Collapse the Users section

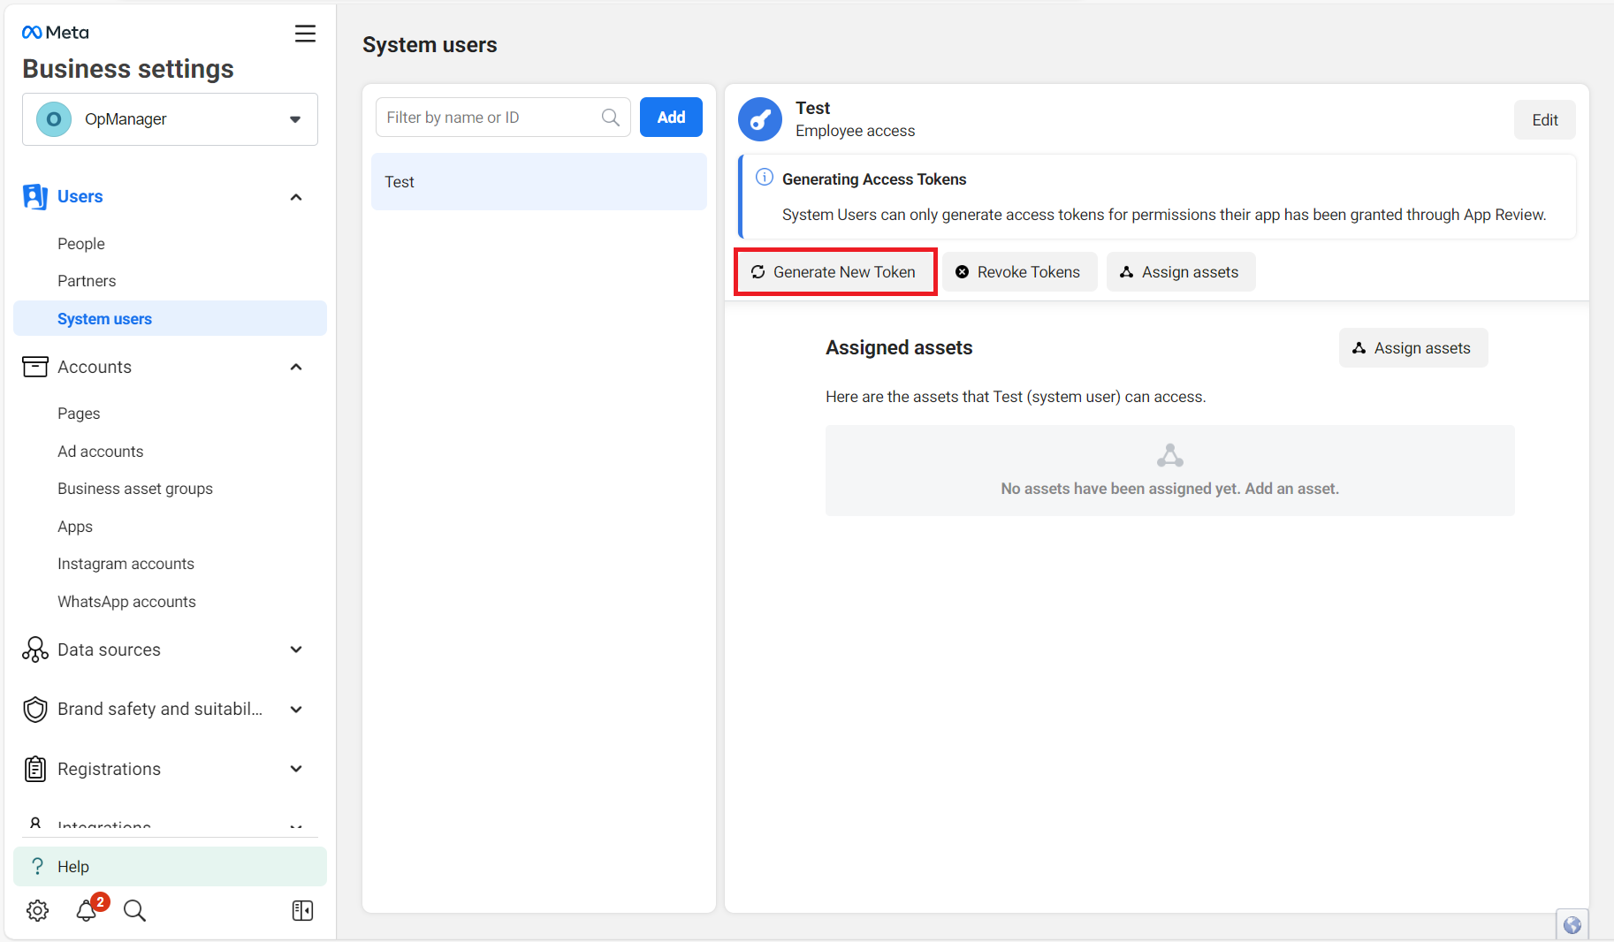click(x=296, y=197)
